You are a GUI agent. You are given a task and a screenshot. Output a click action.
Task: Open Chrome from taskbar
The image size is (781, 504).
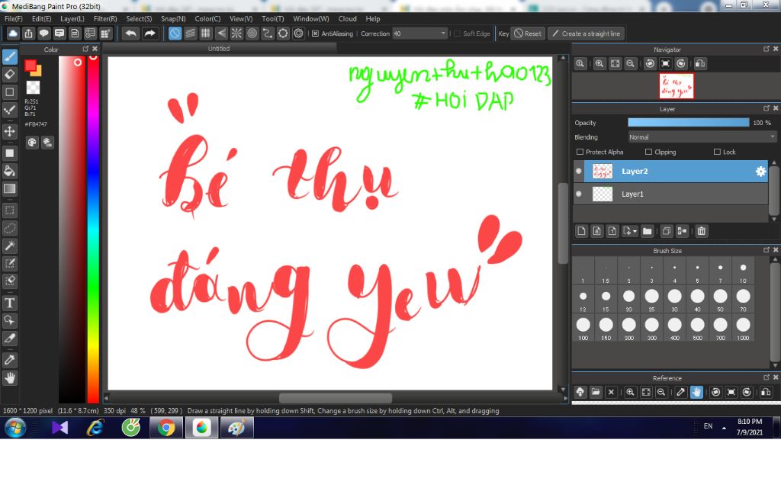[166, 428]
